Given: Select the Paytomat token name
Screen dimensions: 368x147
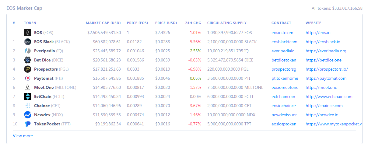Looking at the screenshot, I should tap(44, 78).
